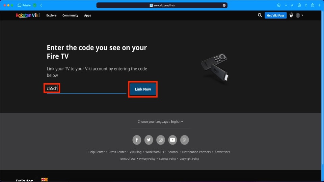Open Viki's Viber icon
324x182 pixels.
point(185,140)
